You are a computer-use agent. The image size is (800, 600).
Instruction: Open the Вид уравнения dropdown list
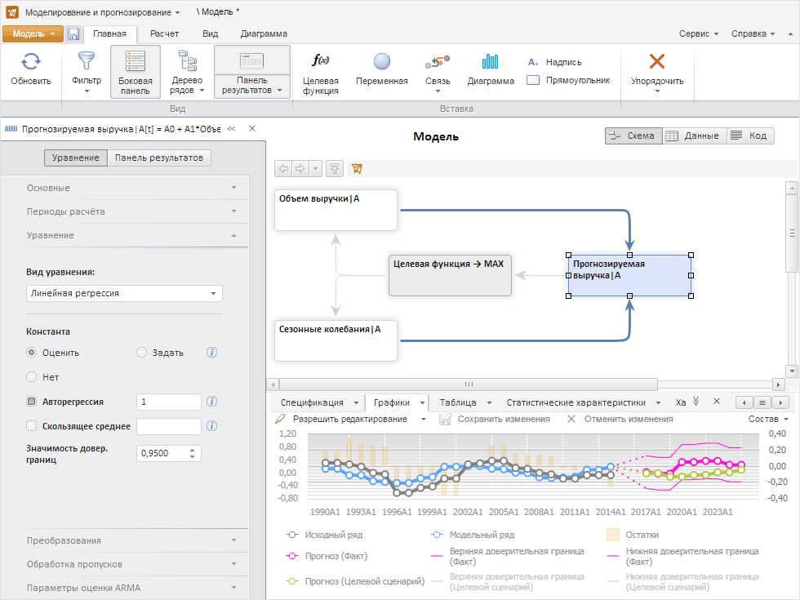124,293
